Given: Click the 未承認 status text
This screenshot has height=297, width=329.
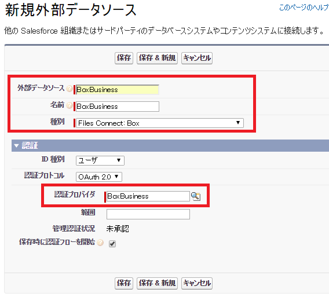Looking at the screenshot, I should 118,229.
